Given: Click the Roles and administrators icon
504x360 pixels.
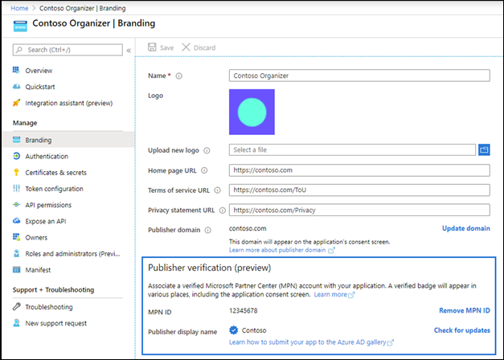Looking at the screenshot, I should tap(16, 253).
